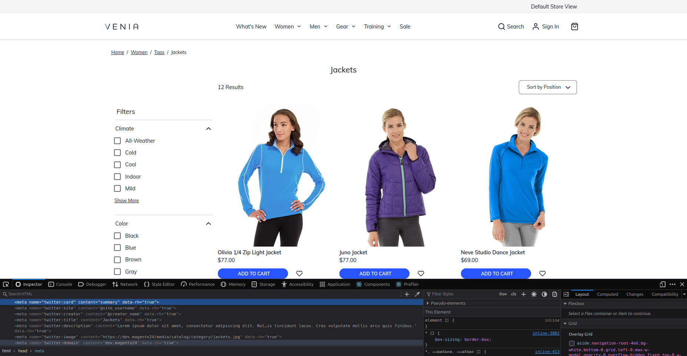Favorite the Juno Jacket heart icon
The width and height of the screenshot is (687, 356).
[421, 274]
